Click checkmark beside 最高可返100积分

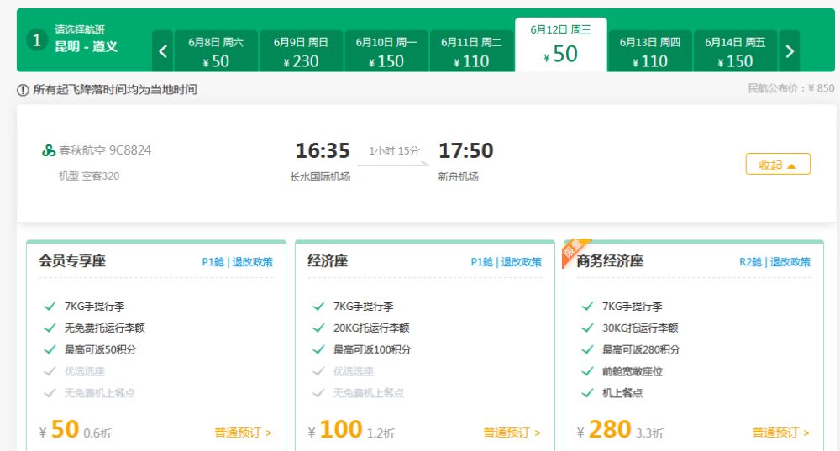[318, 349]
